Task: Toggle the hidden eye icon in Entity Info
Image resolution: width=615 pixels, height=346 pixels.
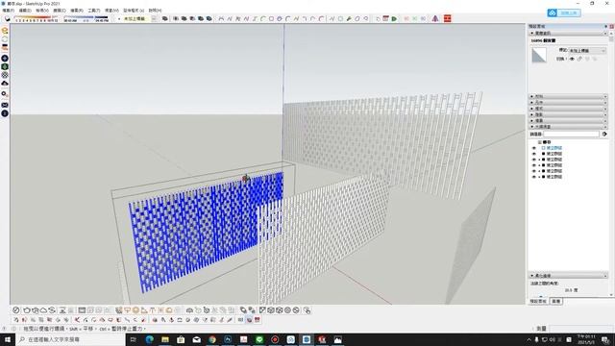Action: pos(572,59)
